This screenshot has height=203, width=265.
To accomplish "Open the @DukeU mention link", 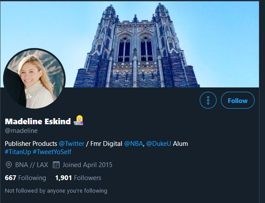I will tap(158, 143).
